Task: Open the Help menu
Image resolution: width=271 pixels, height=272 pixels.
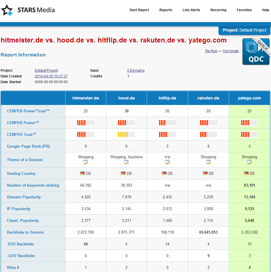Action: coord(266,10)
